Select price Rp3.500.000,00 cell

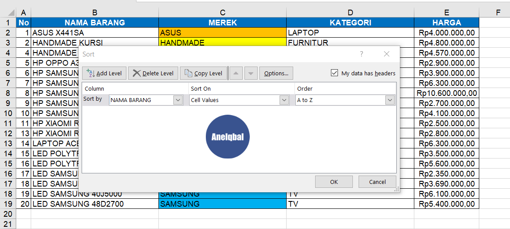pos(446,154)
